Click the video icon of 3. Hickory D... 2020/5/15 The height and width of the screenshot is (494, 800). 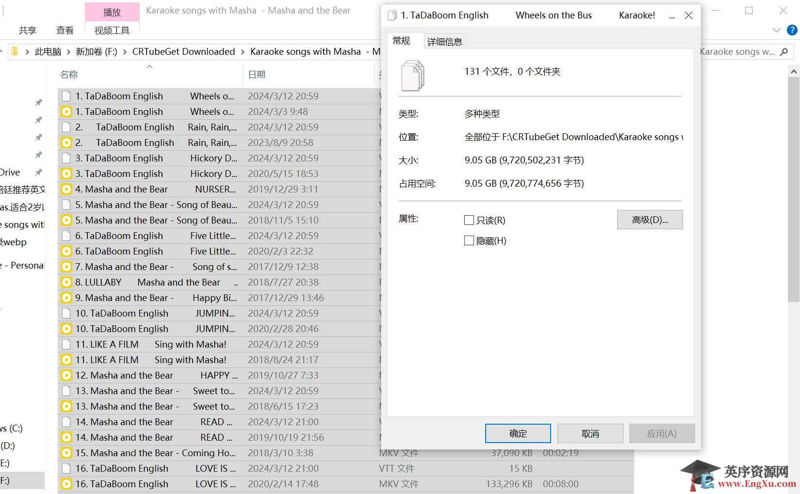[x=66, y=174]
